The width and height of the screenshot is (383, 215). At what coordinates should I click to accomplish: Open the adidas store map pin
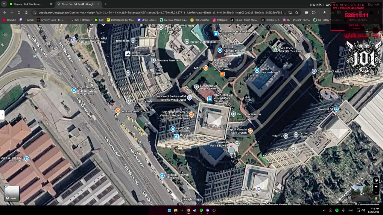[x=128, y=54]
